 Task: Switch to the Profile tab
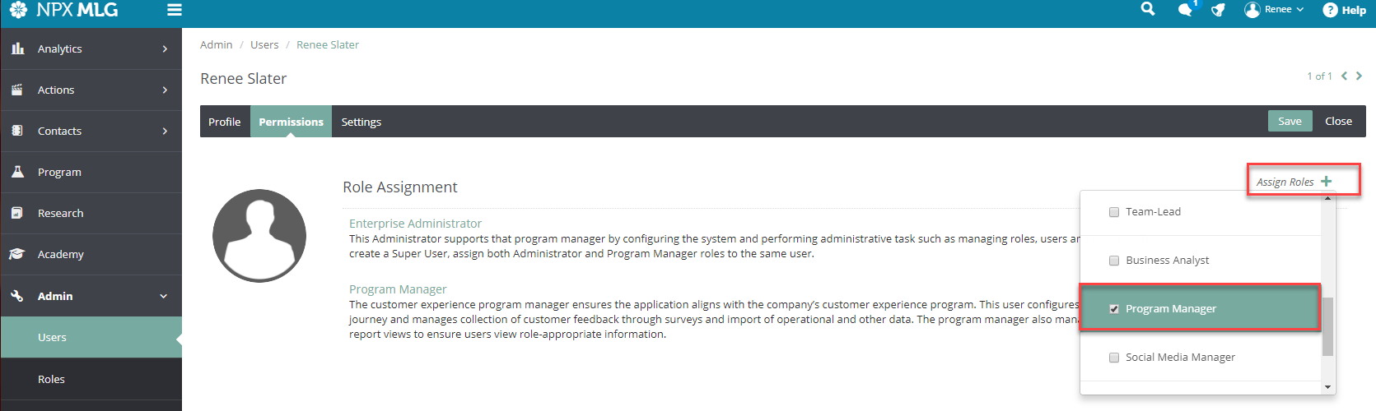coord(224,122)
